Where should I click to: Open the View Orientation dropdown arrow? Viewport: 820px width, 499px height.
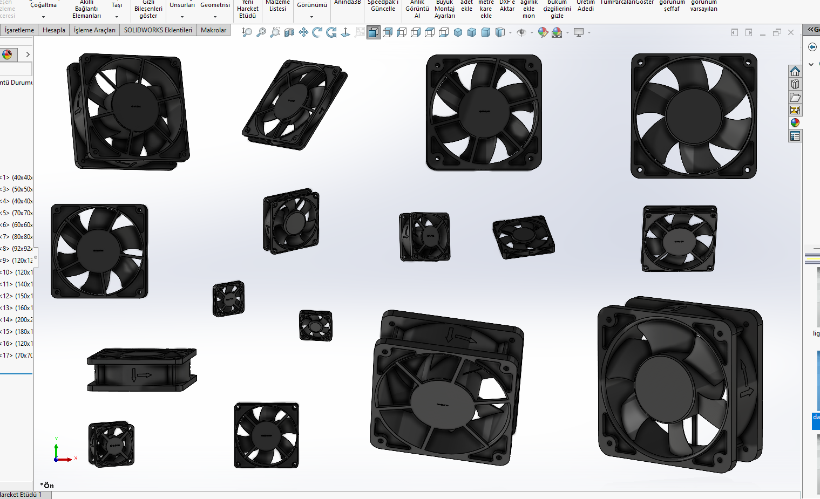pyautogui.click(x=510, y=32)
